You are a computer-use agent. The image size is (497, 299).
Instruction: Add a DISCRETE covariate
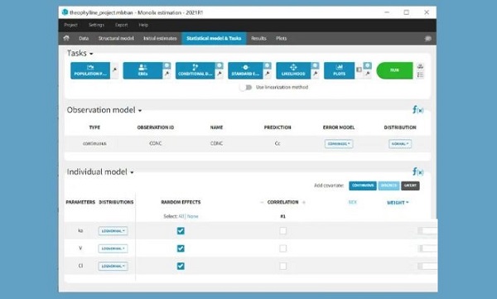389,186
